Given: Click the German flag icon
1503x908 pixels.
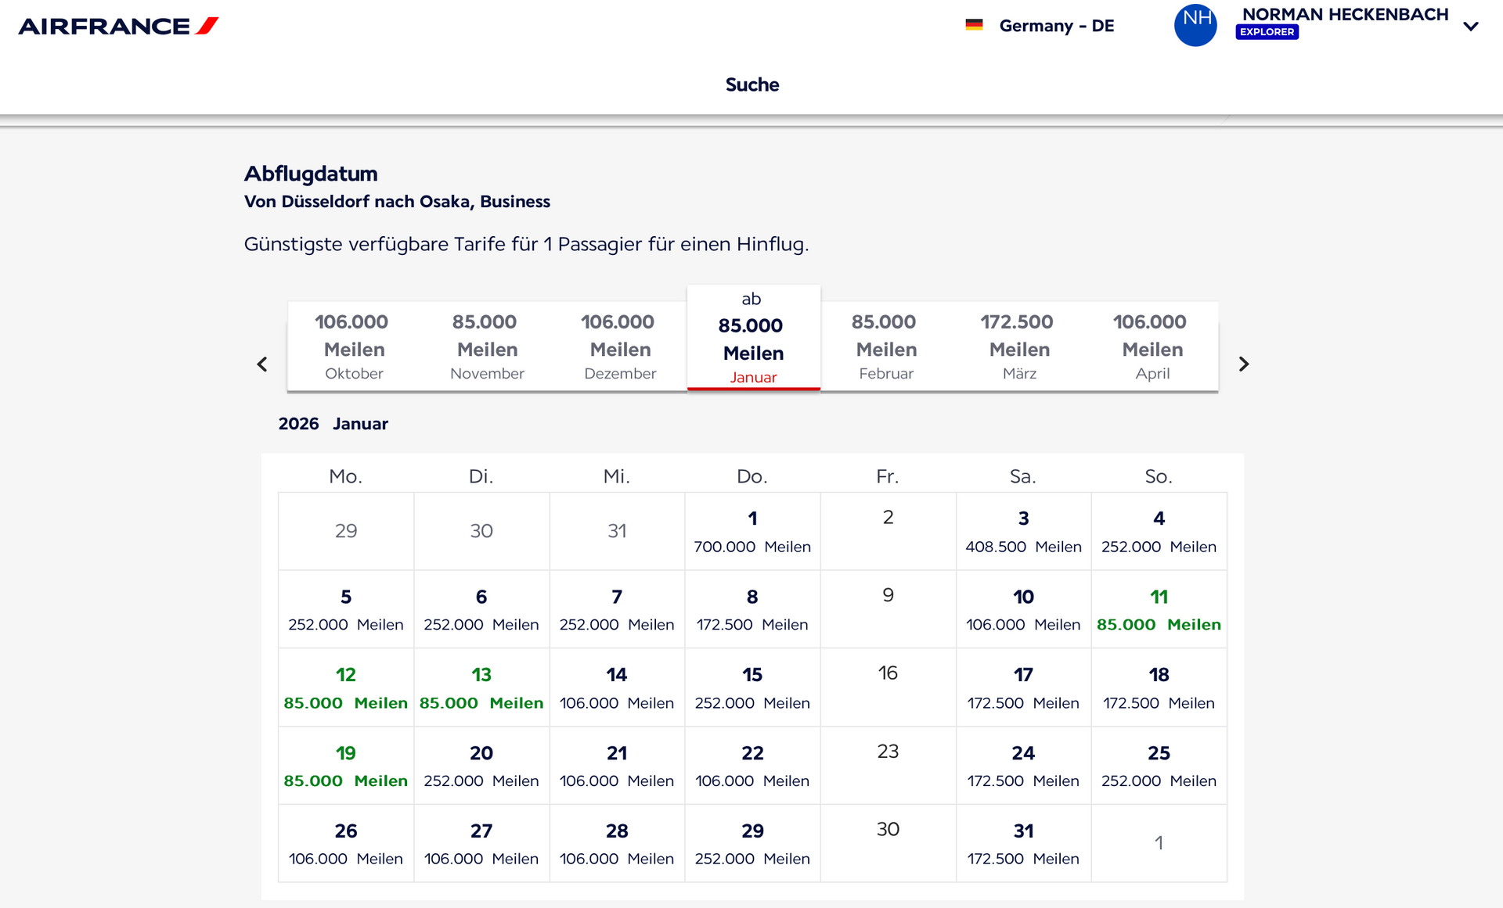Looking at the screenshot, I should click(974, 25).
